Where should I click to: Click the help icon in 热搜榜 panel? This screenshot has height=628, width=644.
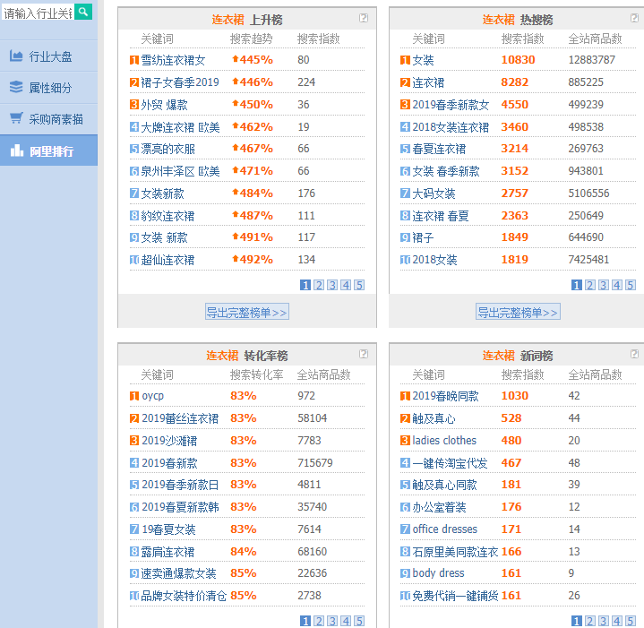click(635, 18)
